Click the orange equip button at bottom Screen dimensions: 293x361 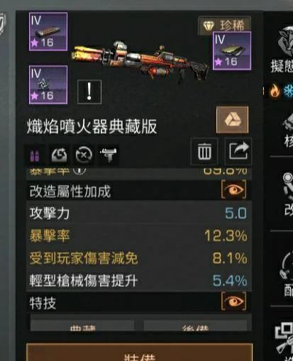(140, 352)
